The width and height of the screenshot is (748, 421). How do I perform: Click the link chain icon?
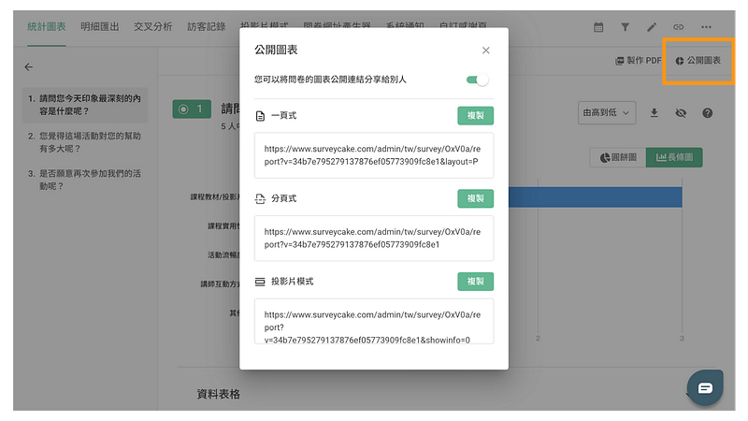679,27
